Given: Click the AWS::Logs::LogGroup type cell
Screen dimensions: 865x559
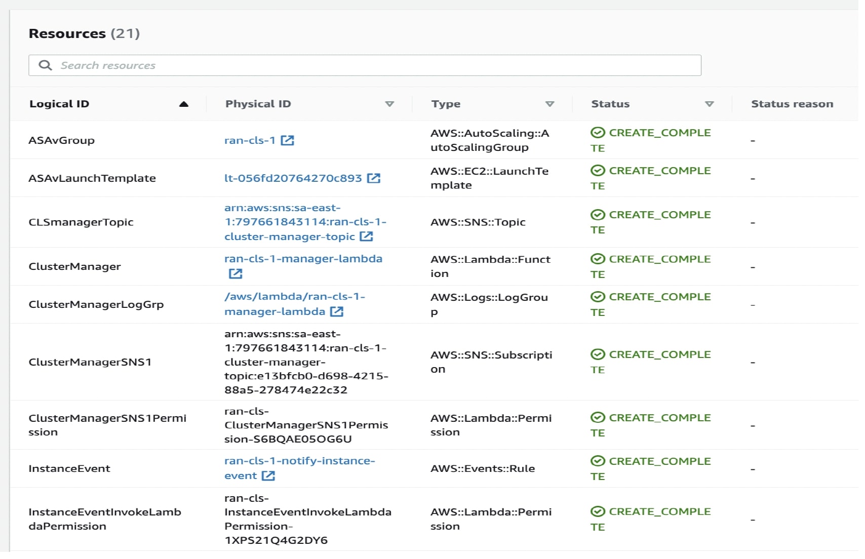Looking at the screenshot, I should coord(489,304).
